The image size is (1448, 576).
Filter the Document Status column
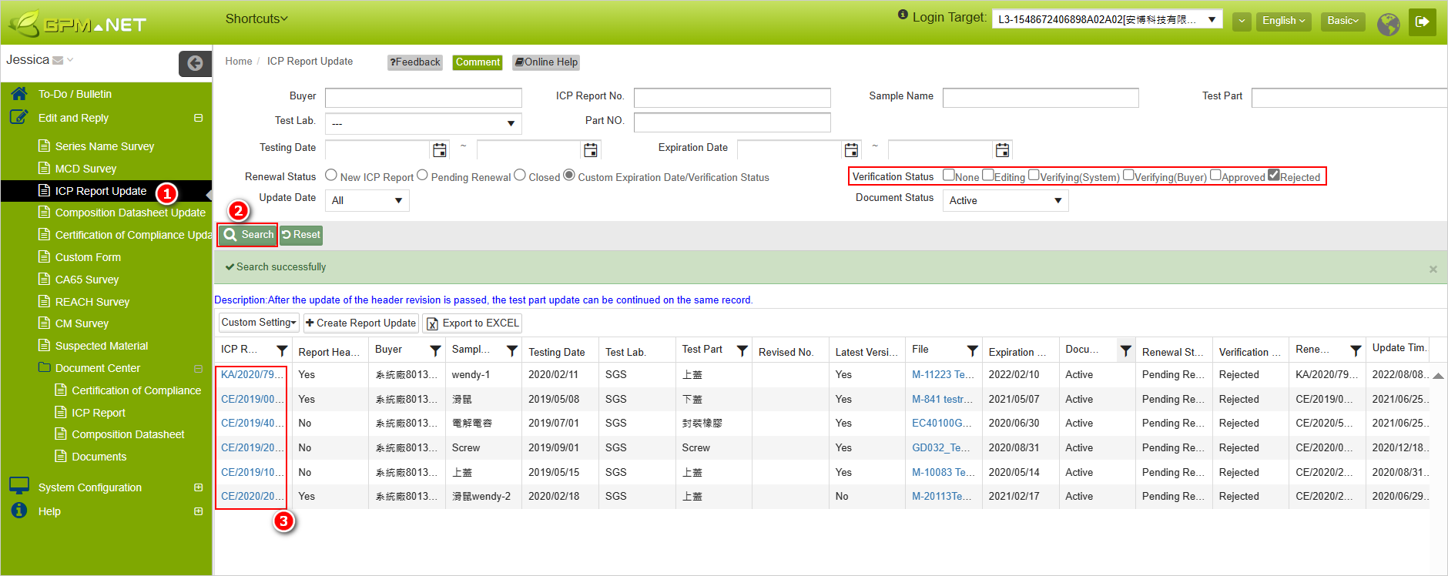pos(1125,350)
